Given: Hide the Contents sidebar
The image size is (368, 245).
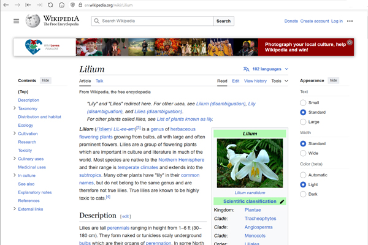Looking at the screenshot, I should click(x=45, y=80).
